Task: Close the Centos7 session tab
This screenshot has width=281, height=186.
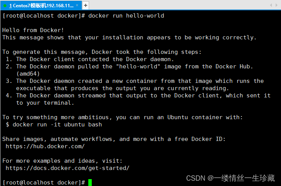Action: coord(77,5)
